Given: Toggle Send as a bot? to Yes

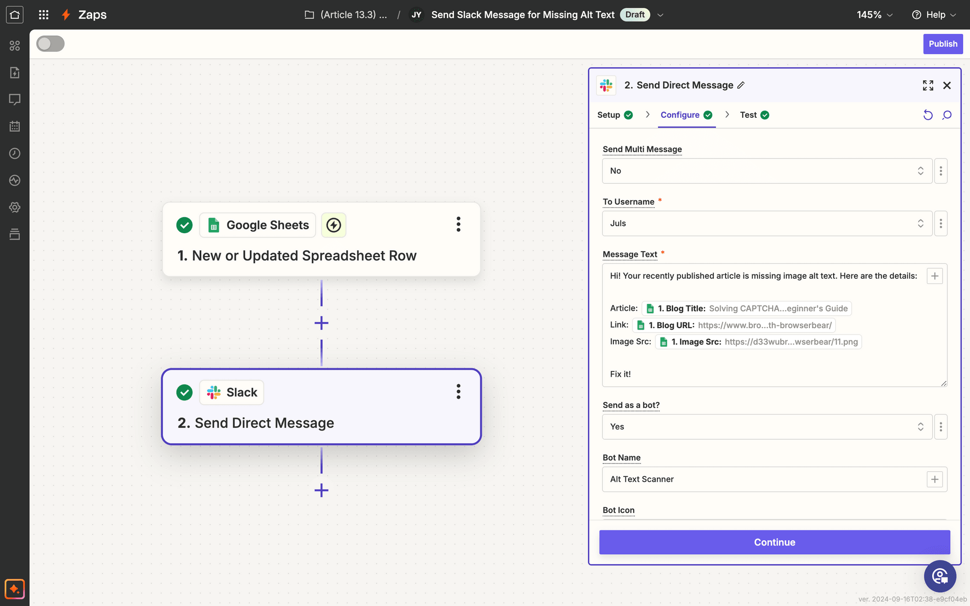Looking at the screenshot, I should [766, 427].
